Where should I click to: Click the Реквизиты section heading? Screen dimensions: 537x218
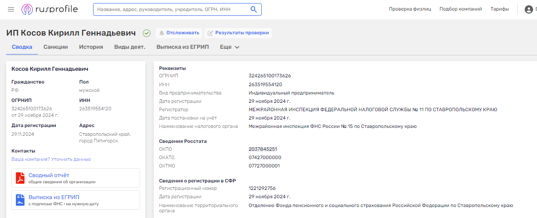pos(172,68)
